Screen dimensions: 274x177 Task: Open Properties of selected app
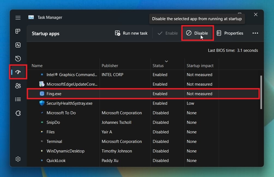click(x=230, y=33)
